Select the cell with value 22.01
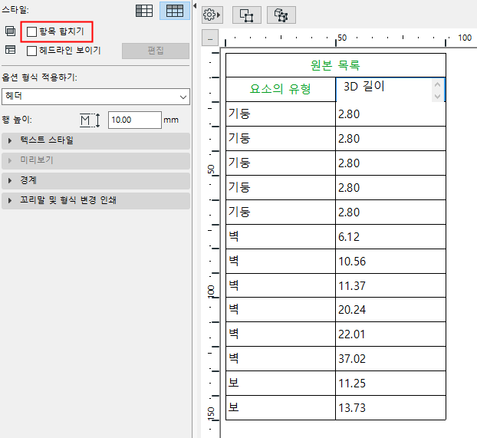Screen dimensions: 477x438 [x=390, y=334]
